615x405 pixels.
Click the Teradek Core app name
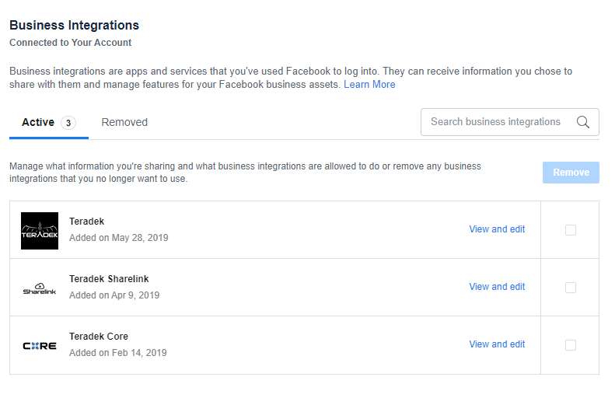tap(99, 337)
